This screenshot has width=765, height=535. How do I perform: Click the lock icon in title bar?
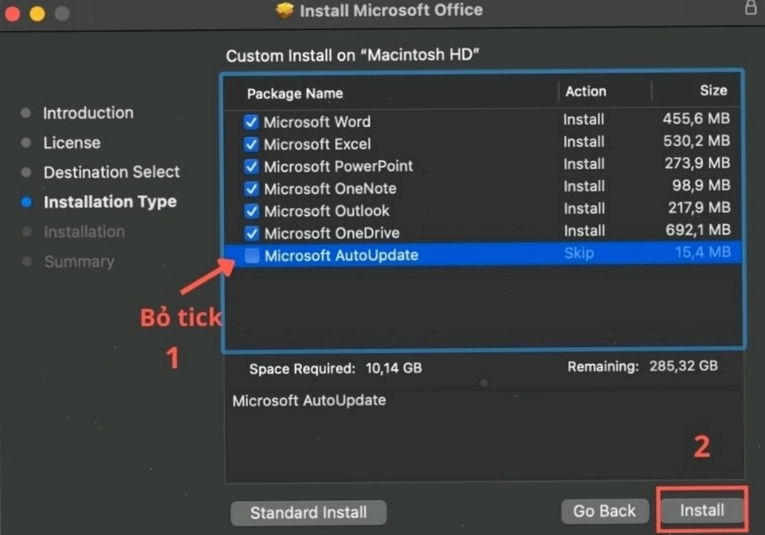tap(751, 8)
